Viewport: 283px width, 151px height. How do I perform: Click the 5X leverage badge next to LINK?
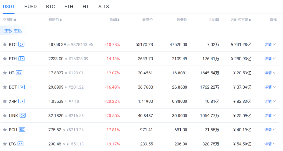23,115
